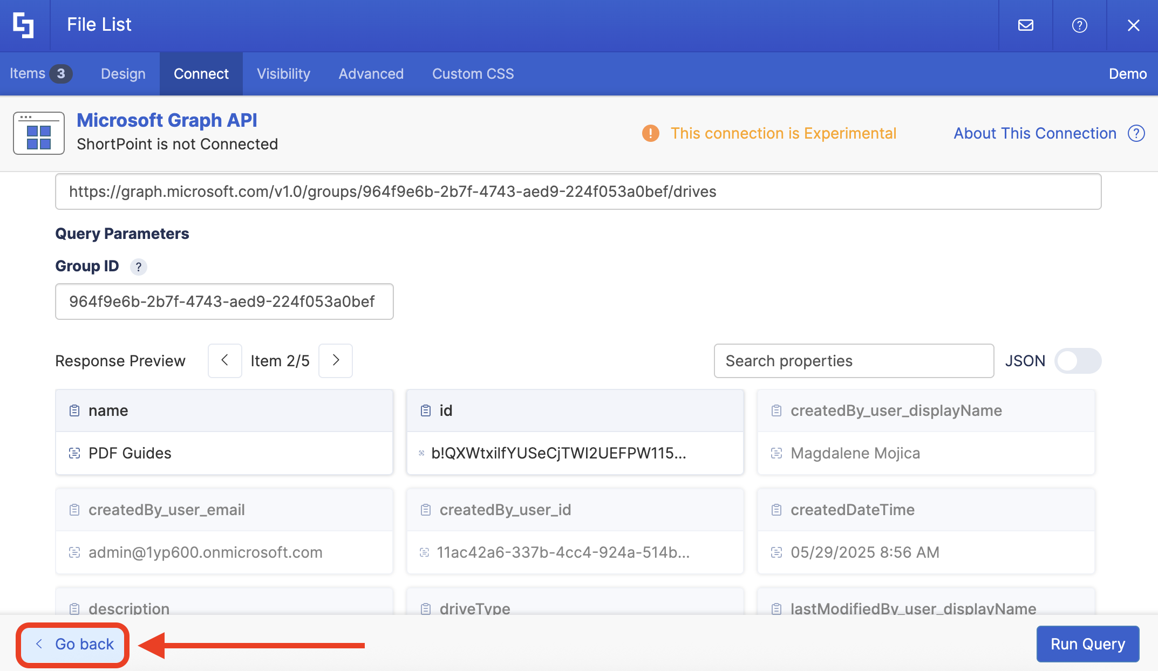This screenshot has width=1158, height=671.
Task: Click the Go back button
Action: [x=73, y=644]
